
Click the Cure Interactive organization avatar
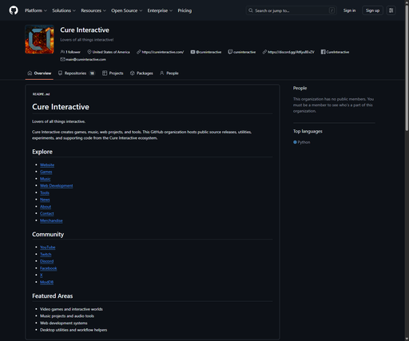tap(39, 39)
